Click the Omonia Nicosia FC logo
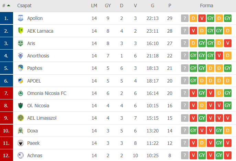236x161 pixels. pyautogui.click(x=21, y=93)
